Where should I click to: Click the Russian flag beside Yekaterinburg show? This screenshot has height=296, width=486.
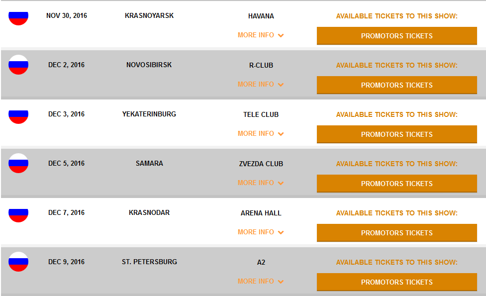[x=18, y=115]
